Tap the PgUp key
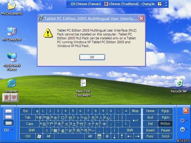191x143 pixels. (x=165, y=111)
